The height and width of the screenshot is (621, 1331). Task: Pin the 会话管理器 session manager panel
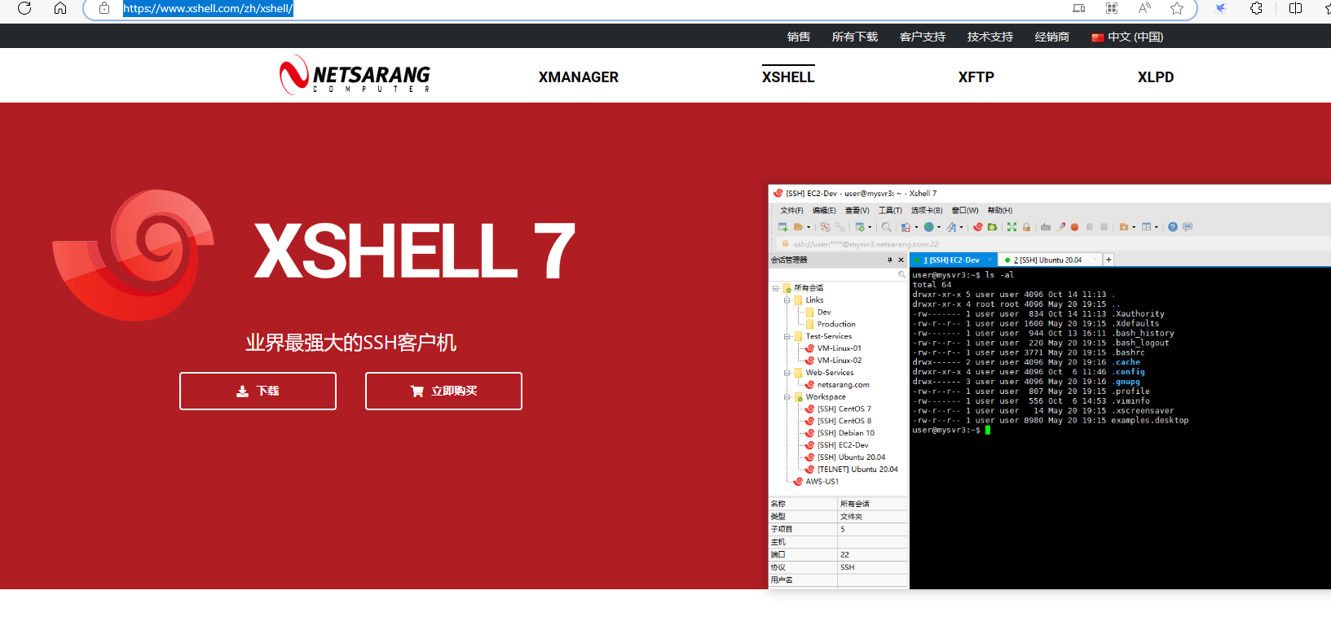889,260
